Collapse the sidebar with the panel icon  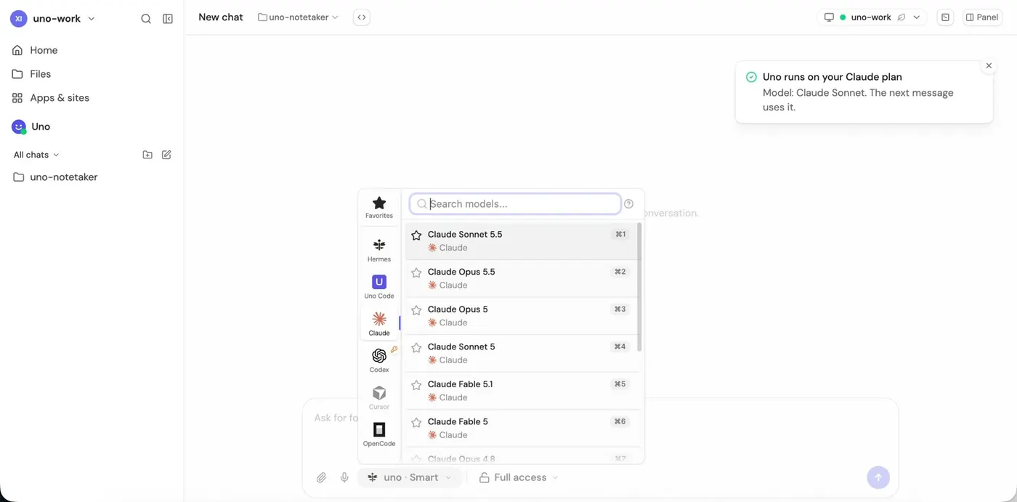click(x=168, y=19)
